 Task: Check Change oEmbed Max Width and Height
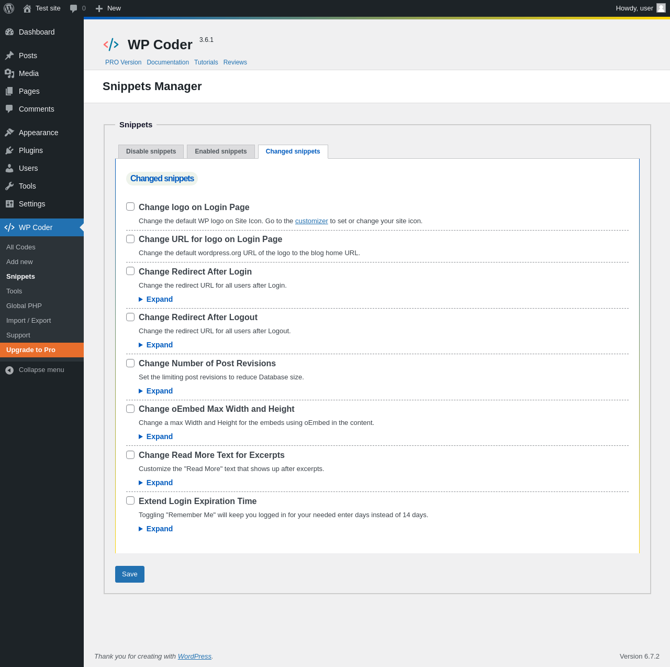pyautogui.click(x=130, y=409)
